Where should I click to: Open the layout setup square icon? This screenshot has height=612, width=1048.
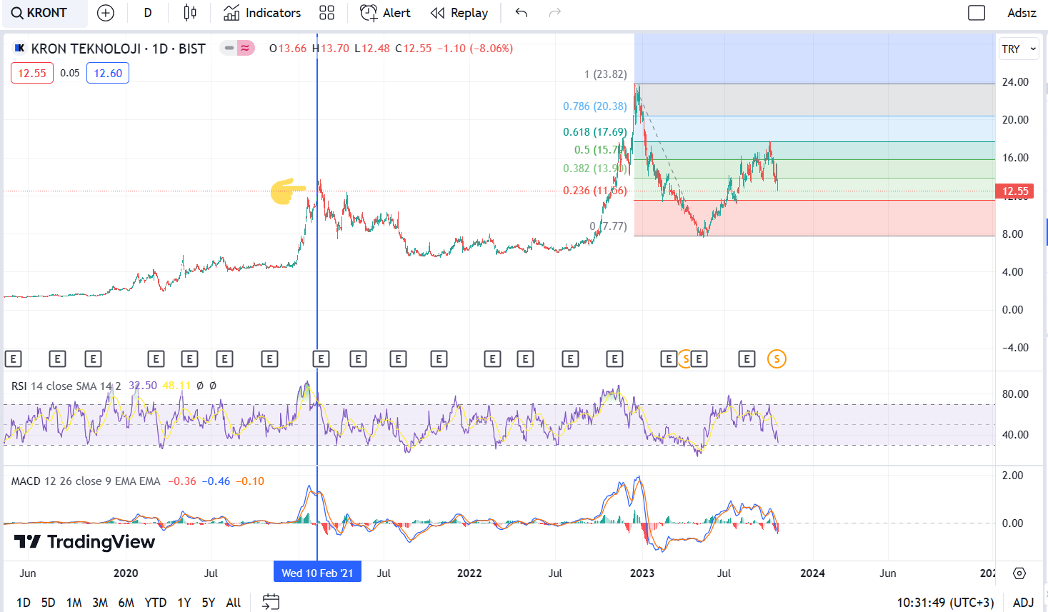tap(977, 13)
